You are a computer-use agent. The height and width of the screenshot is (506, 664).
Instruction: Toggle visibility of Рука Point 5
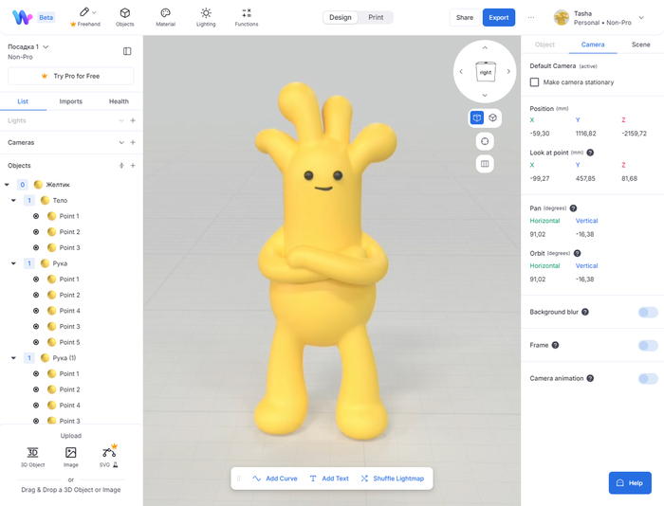[36, 342]
